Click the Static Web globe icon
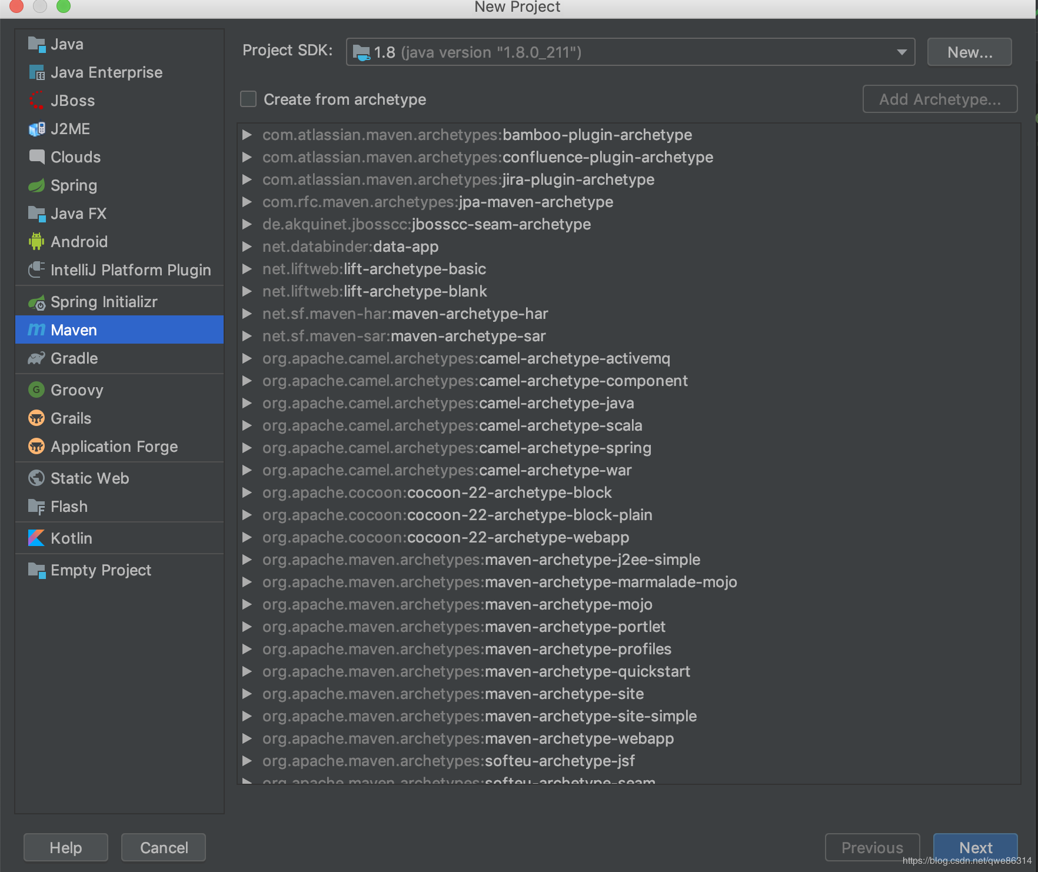 (36, 478)
